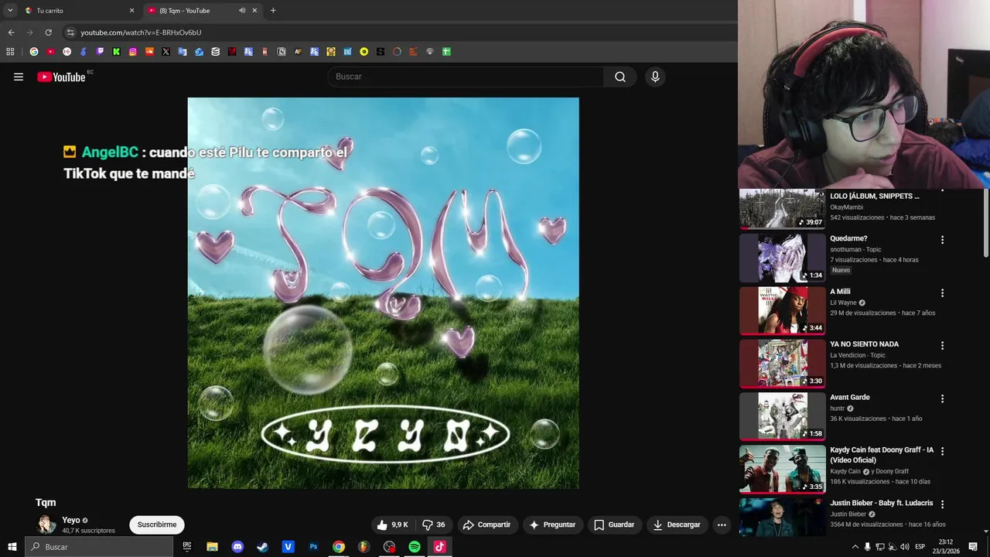Open the Google bookmark
Viewport: 990px width, 557px height.
pyautogui.click(x=34, y=52)
